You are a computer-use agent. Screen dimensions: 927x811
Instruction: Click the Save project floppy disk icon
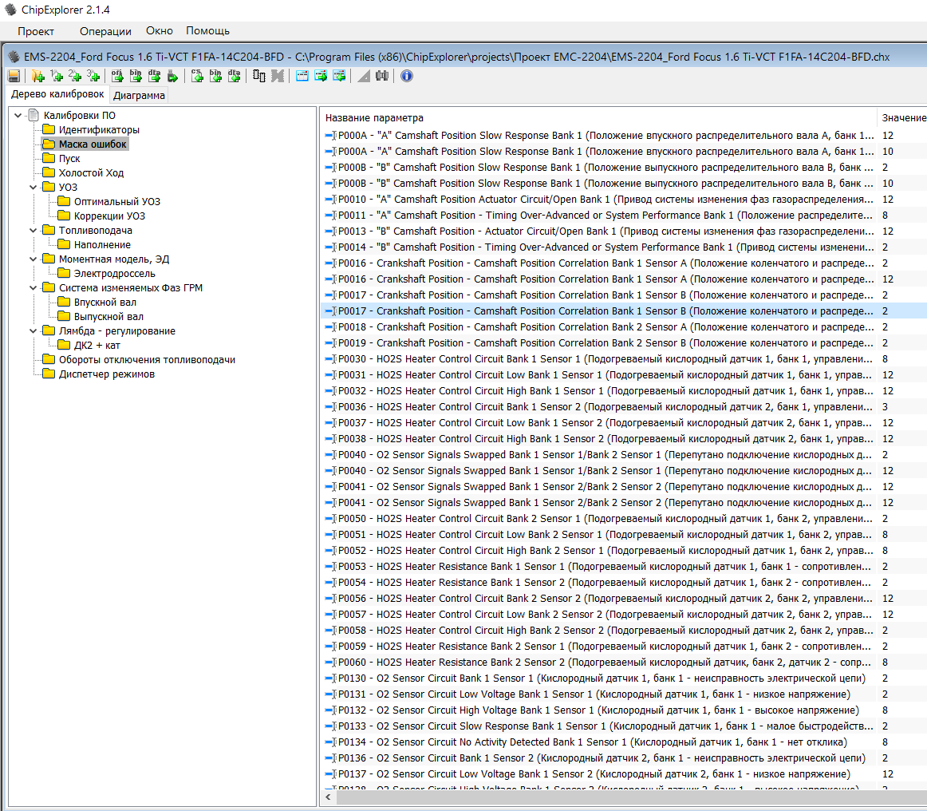coord(14,76)
